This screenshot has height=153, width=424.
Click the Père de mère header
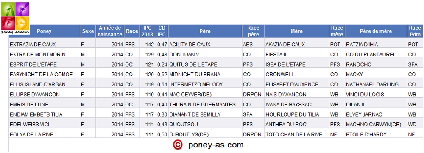[x=376, y=31]
